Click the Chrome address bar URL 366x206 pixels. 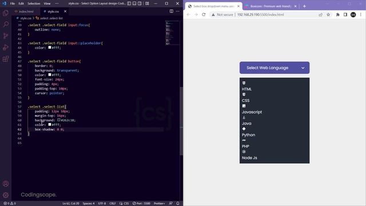click(x=261, y=14)
